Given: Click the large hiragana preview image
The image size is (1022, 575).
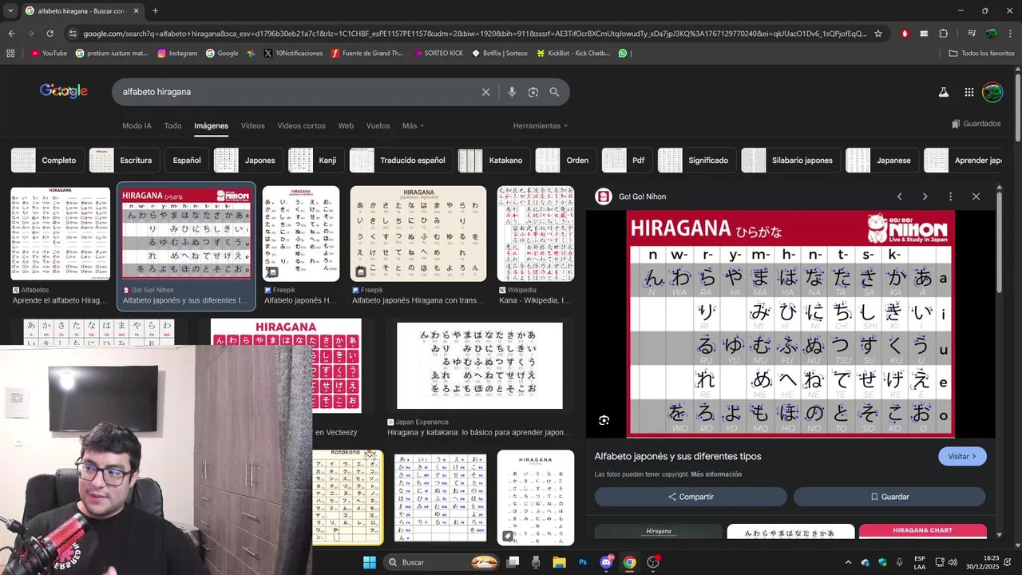Looking at the screenshot, I should click(790, 324).
